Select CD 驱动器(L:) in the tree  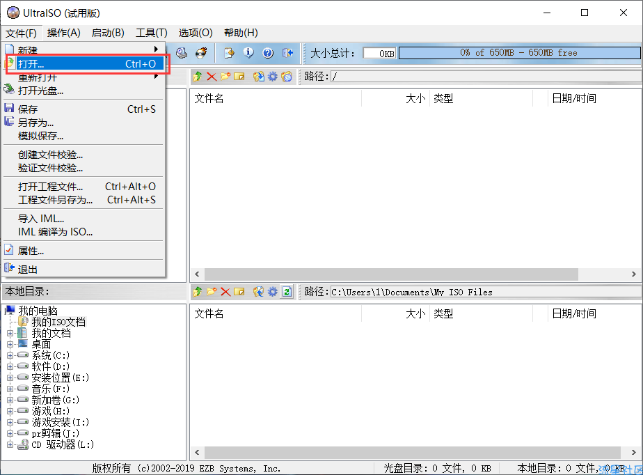(x=63, y=444)
